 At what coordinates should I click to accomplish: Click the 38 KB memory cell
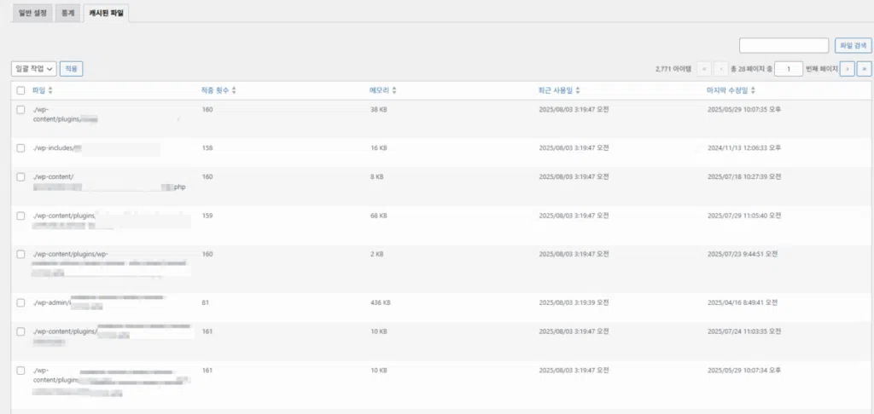[x=379, y=110]
